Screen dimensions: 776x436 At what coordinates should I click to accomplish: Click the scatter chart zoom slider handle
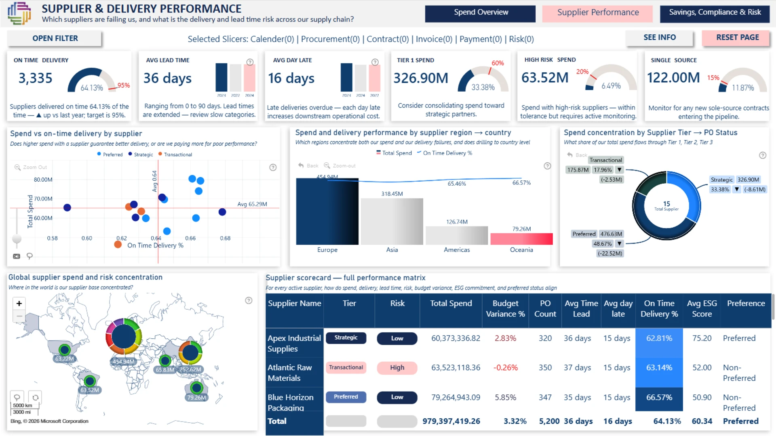point(17,238)
